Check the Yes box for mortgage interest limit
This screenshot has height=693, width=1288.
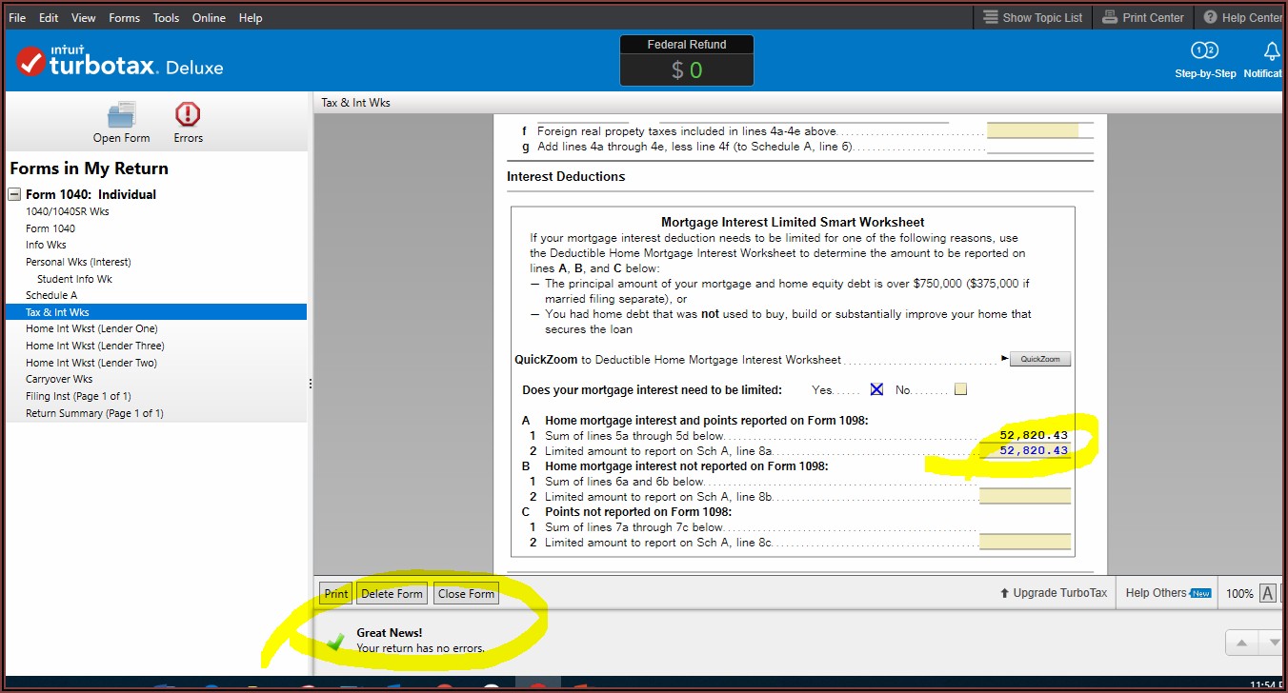coord(876,389)
